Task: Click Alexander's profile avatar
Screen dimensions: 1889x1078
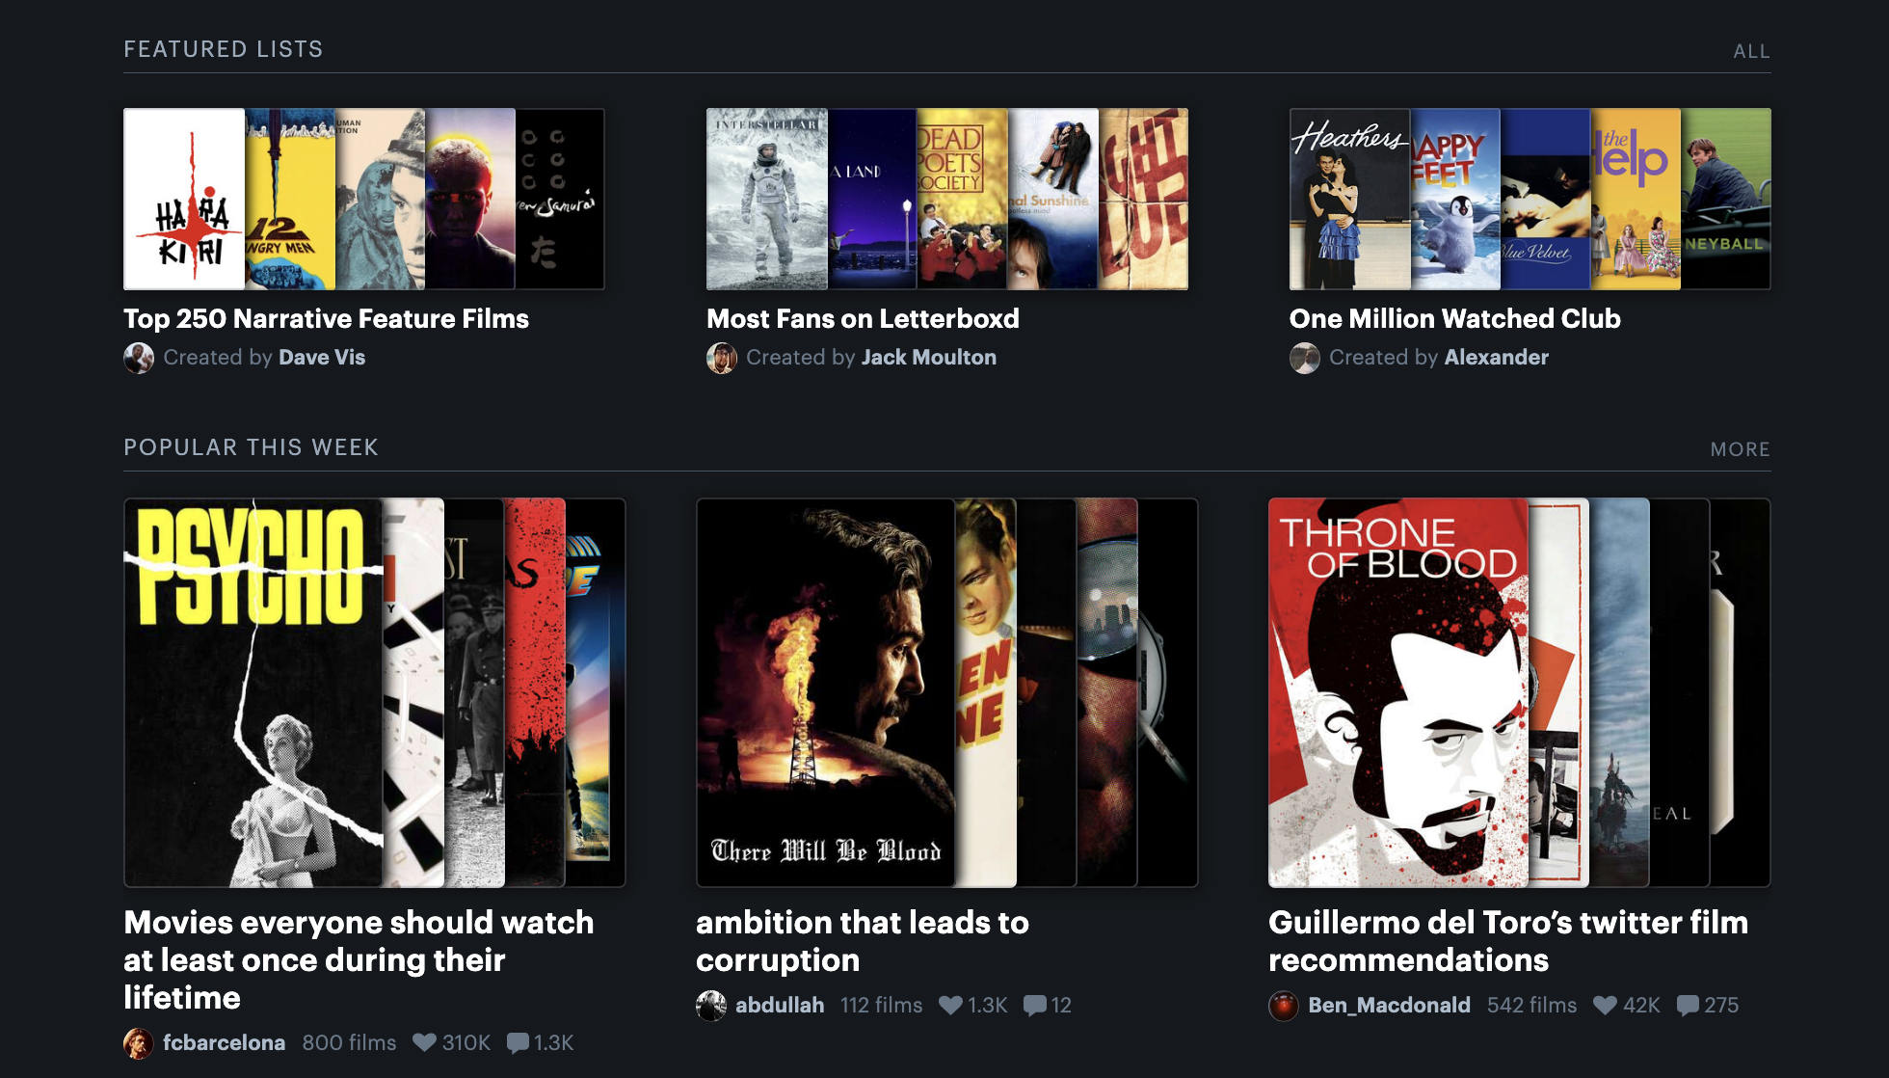Action: click(x=1305, y=358)
